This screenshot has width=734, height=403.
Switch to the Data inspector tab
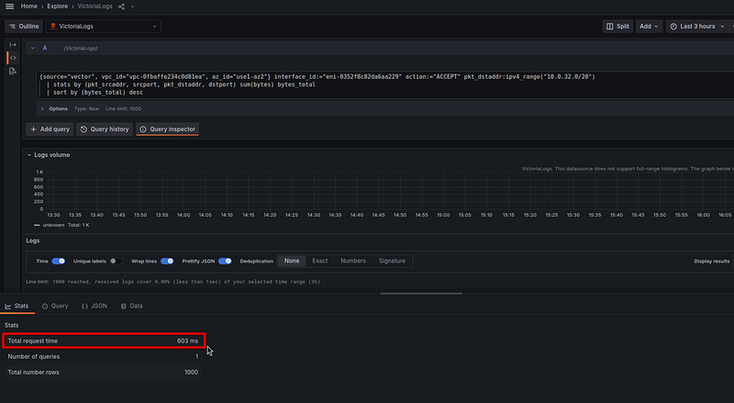tap(132, 306)
